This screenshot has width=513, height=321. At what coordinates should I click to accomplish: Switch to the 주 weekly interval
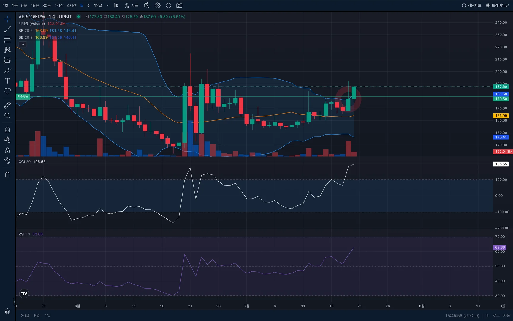88,5
